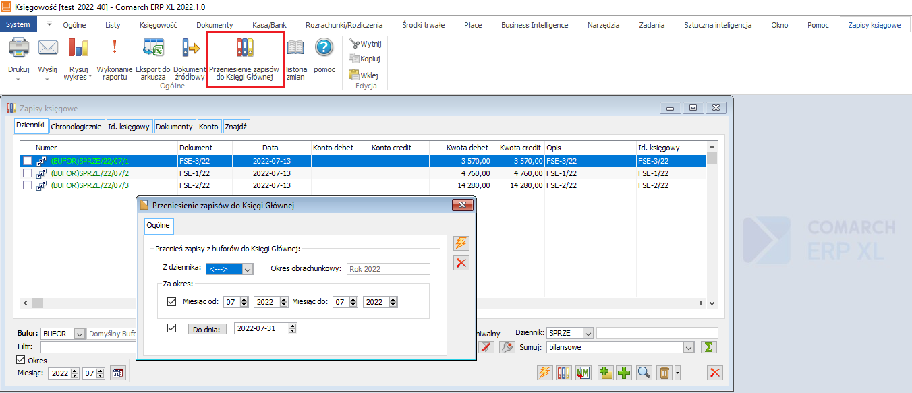Viewport: 912px width, 393px height.
Task: Click the Do dnia button
Action: point(207,329)
